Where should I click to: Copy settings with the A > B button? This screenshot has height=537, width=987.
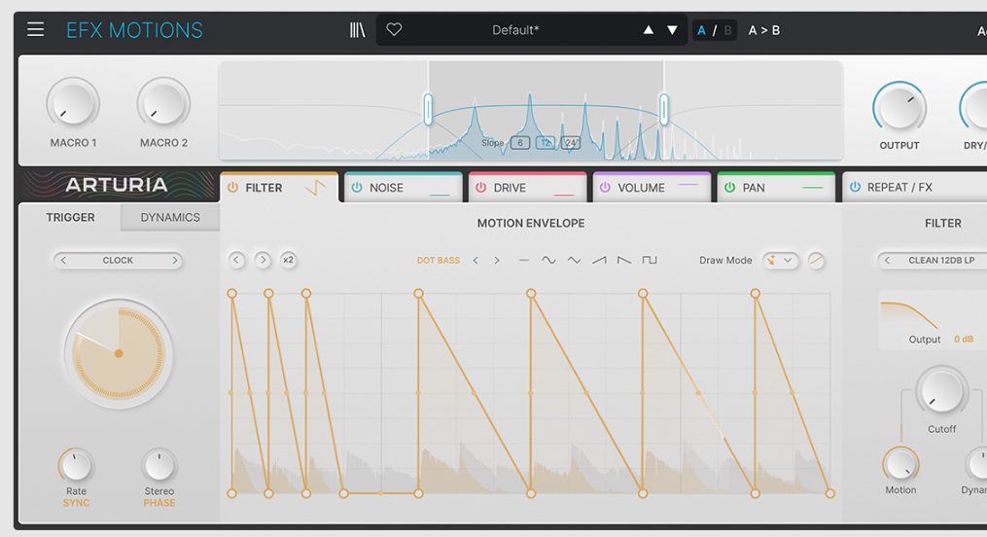(763, 30)
